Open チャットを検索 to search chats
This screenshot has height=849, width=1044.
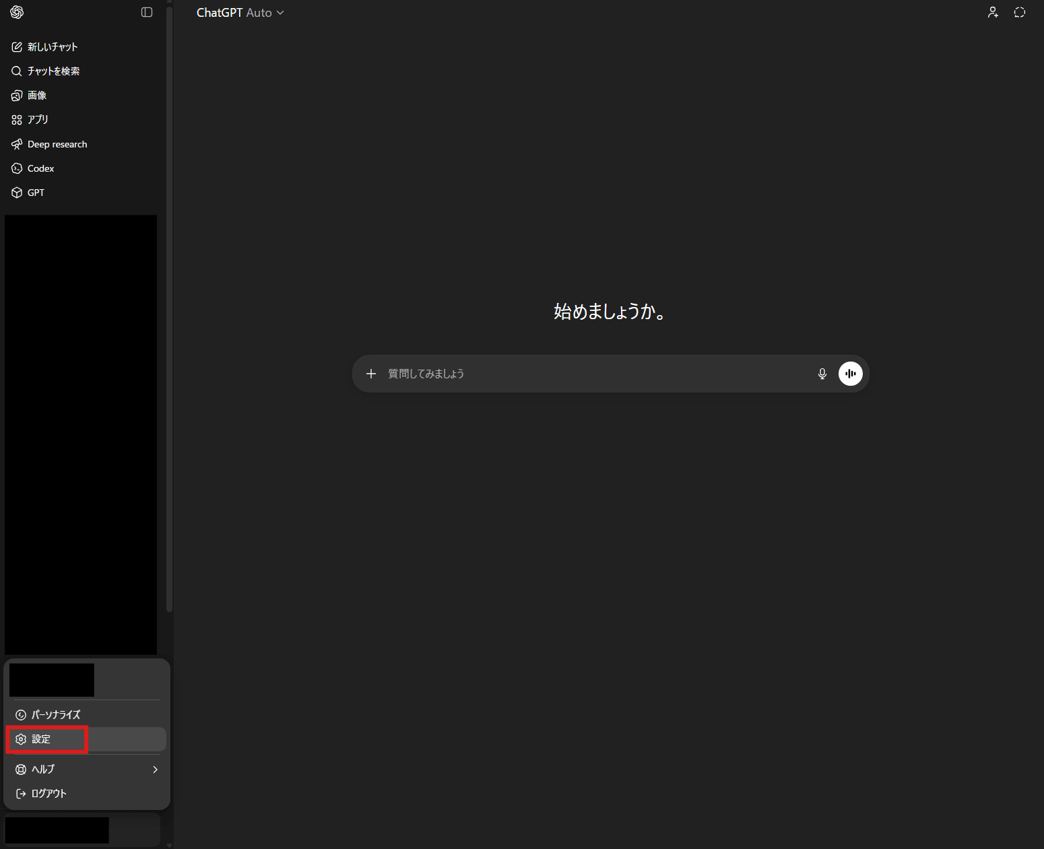pyautogui.click(x=53, y=71)
